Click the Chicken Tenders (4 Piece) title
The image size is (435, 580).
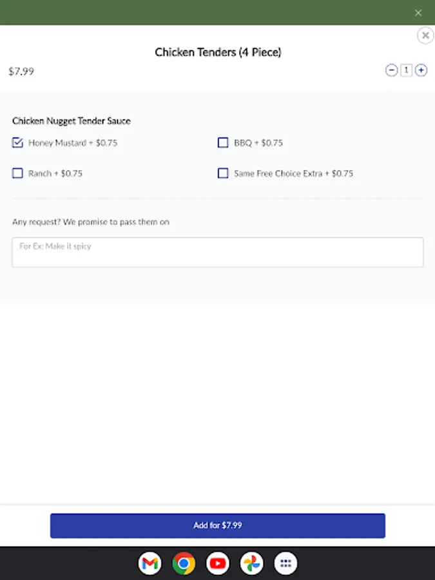coord(217,52)
